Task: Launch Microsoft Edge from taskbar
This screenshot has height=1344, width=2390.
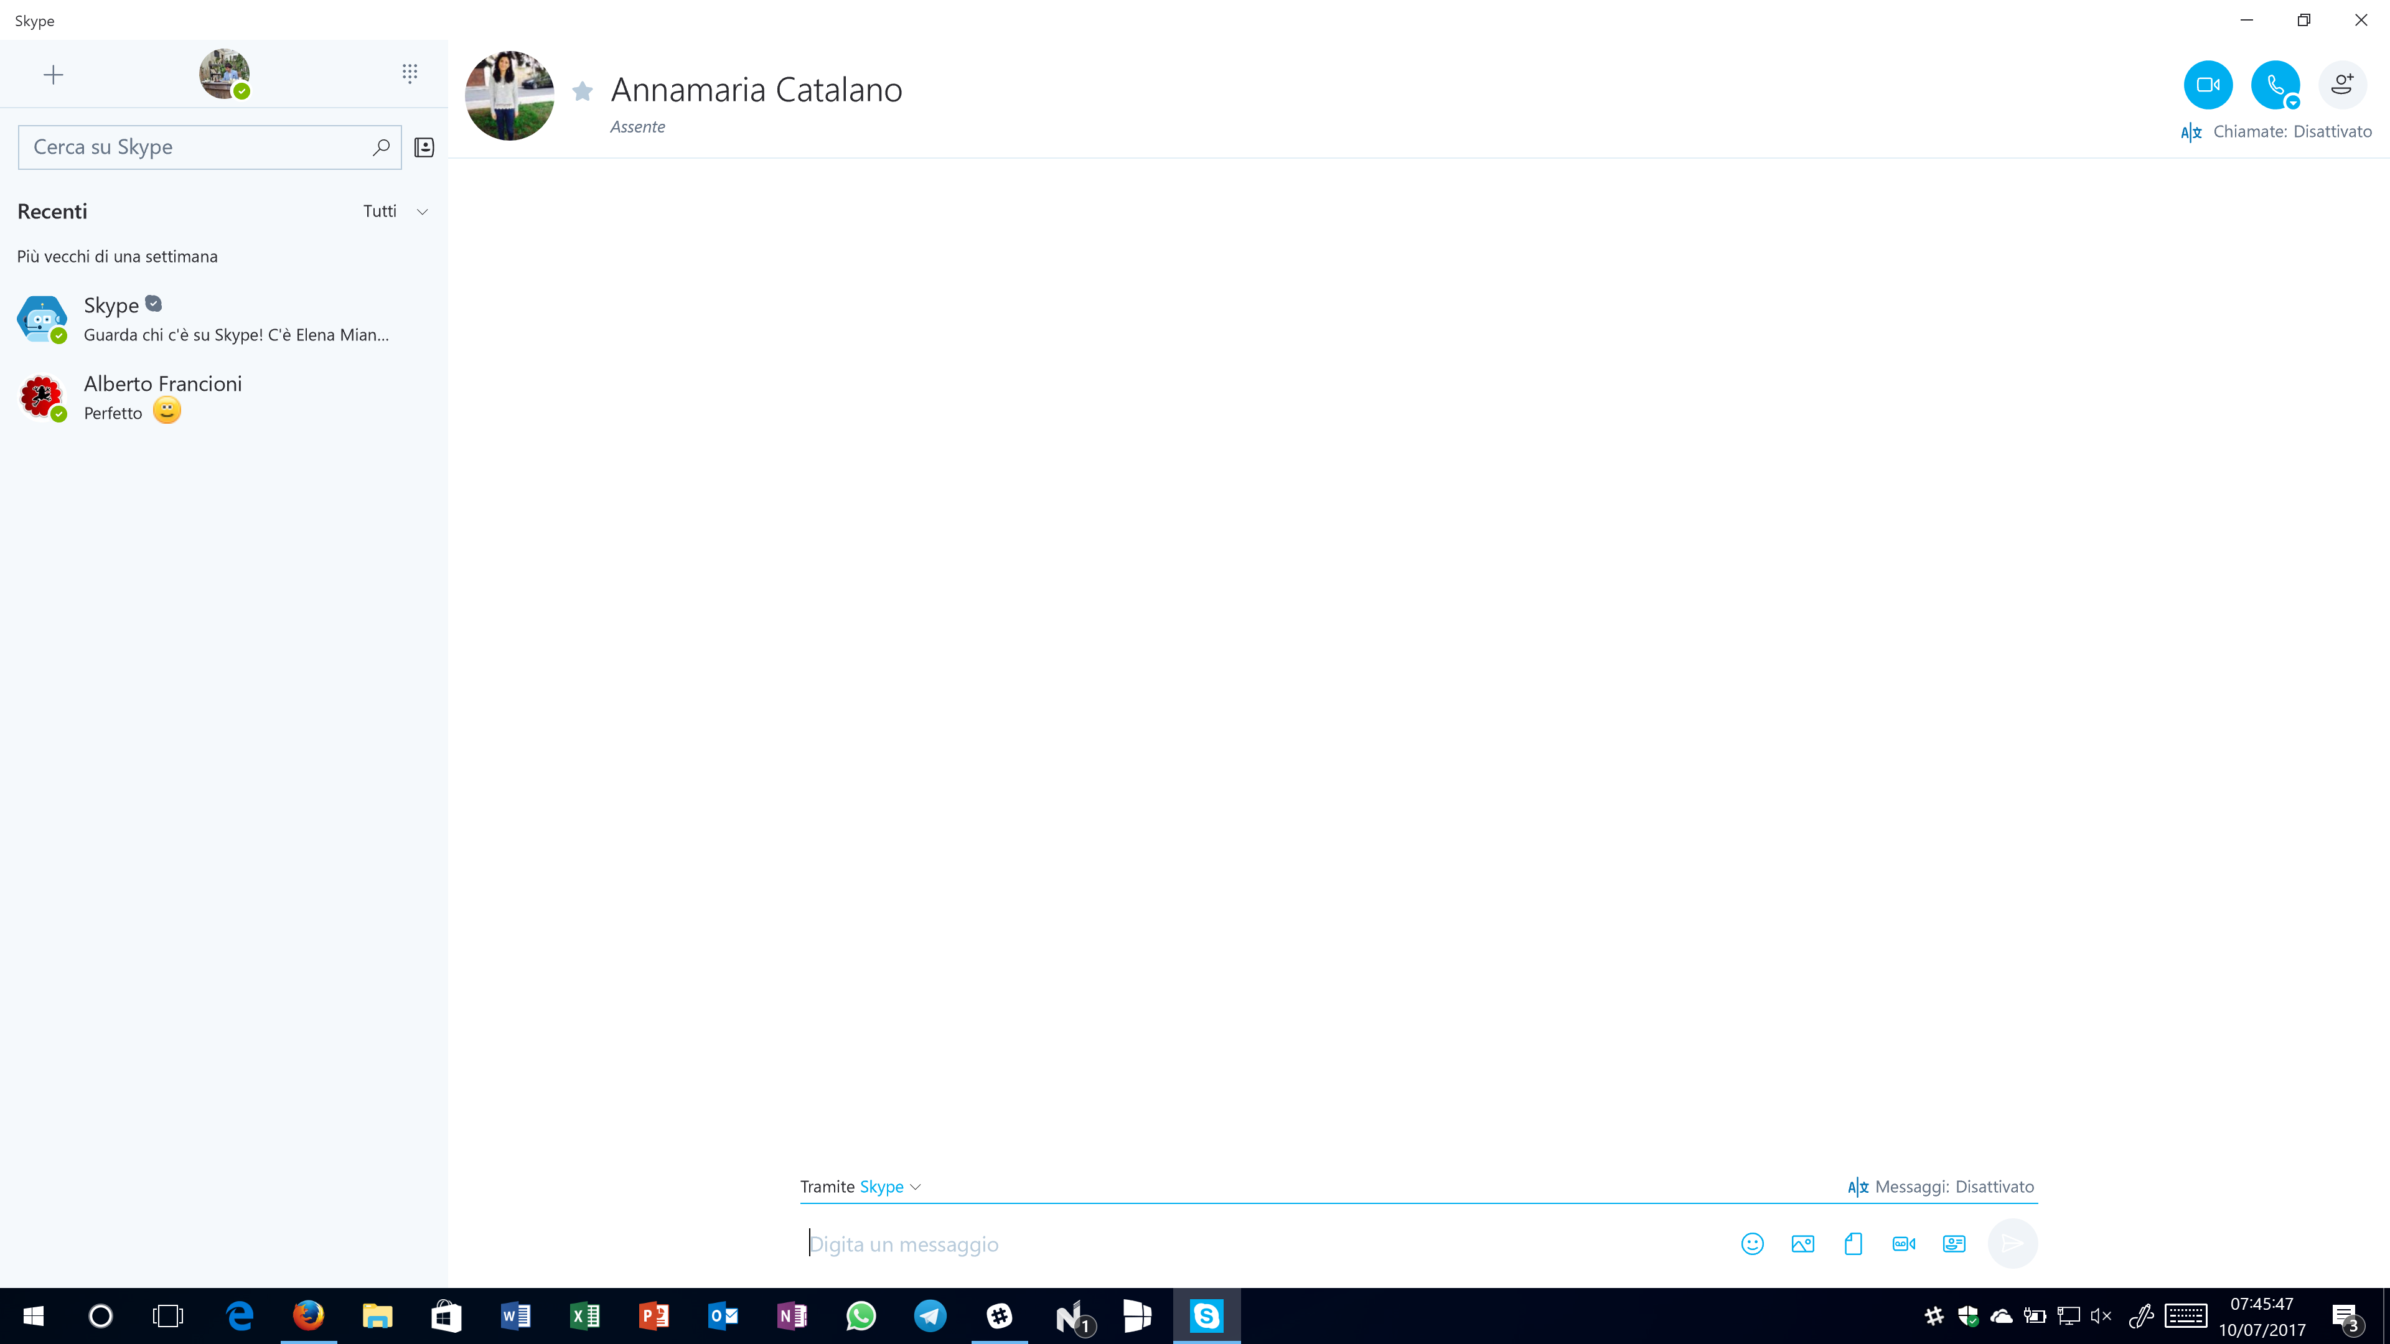Action: point(240,1315)
